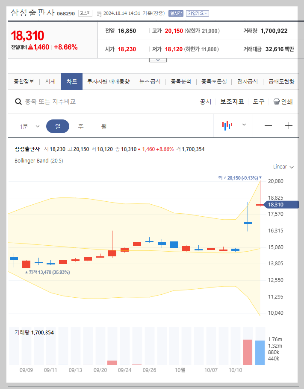Screen dimensions: 304x389
Task: Select the 월 monthly period
Action: coord(104,127)
